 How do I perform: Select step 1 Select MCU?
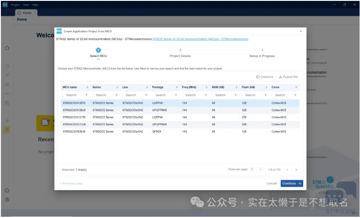pyautogui.click(x=98, y=53)
